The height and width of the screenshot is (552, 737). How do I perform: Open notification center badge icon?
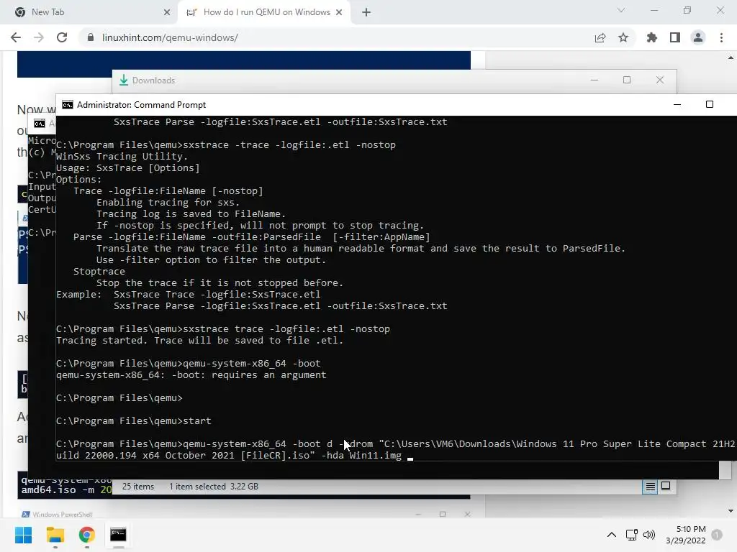click(717, 535)
